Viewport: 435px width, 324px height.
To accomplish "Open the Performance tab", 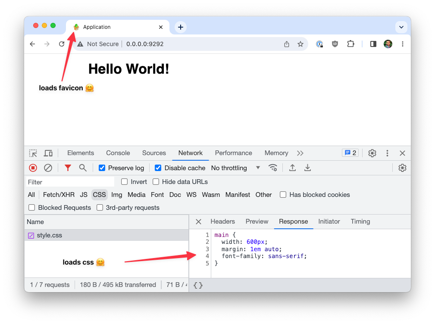I will 233,153.
